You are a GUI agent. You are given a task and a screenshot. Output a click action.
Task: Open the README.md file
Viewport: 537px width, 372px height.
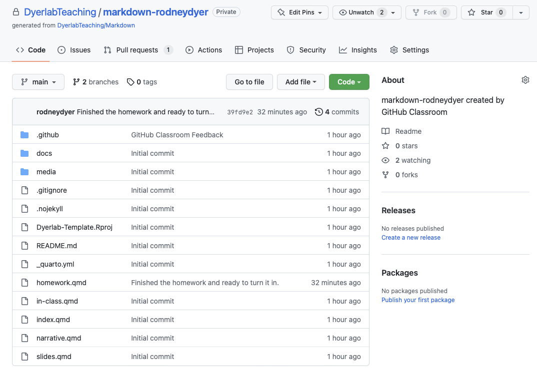[x=56, y=246]
